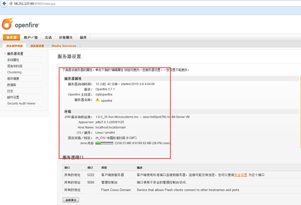
Task: Open the 服务器 main tab
Action: pyautogui.click(x=11, y=37)
